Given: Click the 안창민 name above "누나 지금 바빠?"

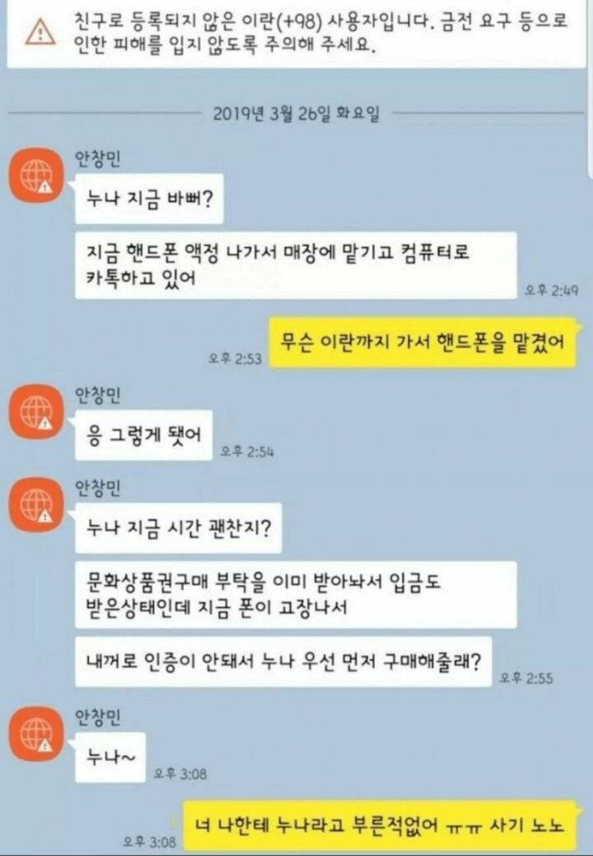Looking at the screenshot, I should 98,158.
